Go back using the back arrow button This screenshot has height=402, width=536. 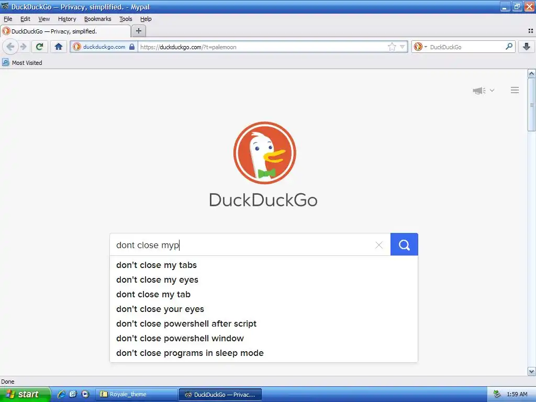(x=10, y=47)
